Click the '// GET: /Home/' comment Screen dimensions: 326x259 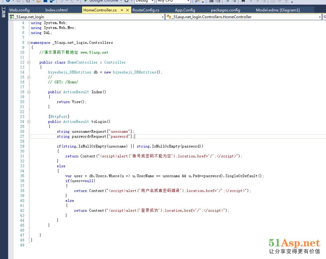click(x=63, y=82)
